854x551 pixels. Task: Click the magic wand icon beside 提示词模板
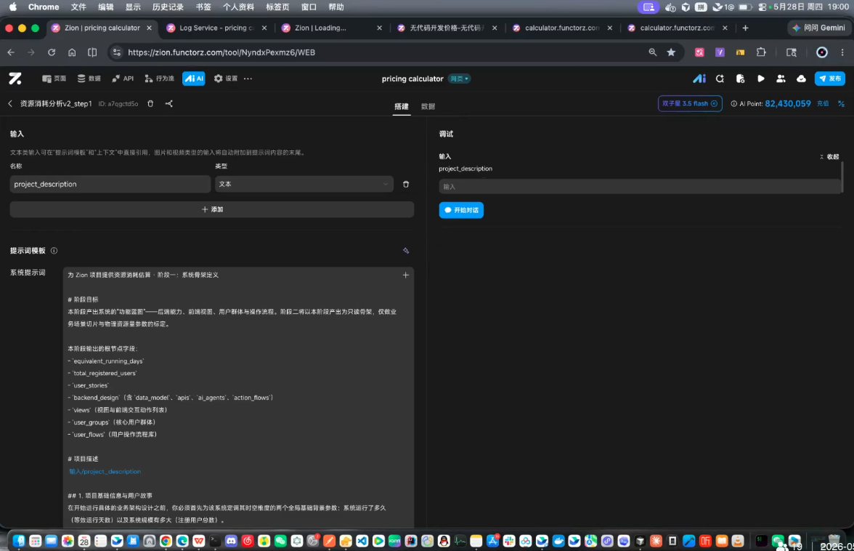(x=406, y=251)
